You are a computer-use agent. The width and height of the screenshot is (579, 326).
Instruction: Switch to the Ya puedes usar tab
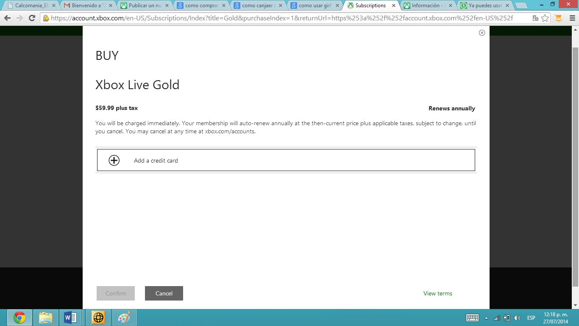pos(484,6)
